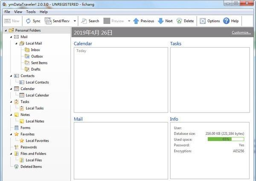Collapse the Personal Folders tree node
This screenshot has width=256, height=181.
tap(6, 30)
